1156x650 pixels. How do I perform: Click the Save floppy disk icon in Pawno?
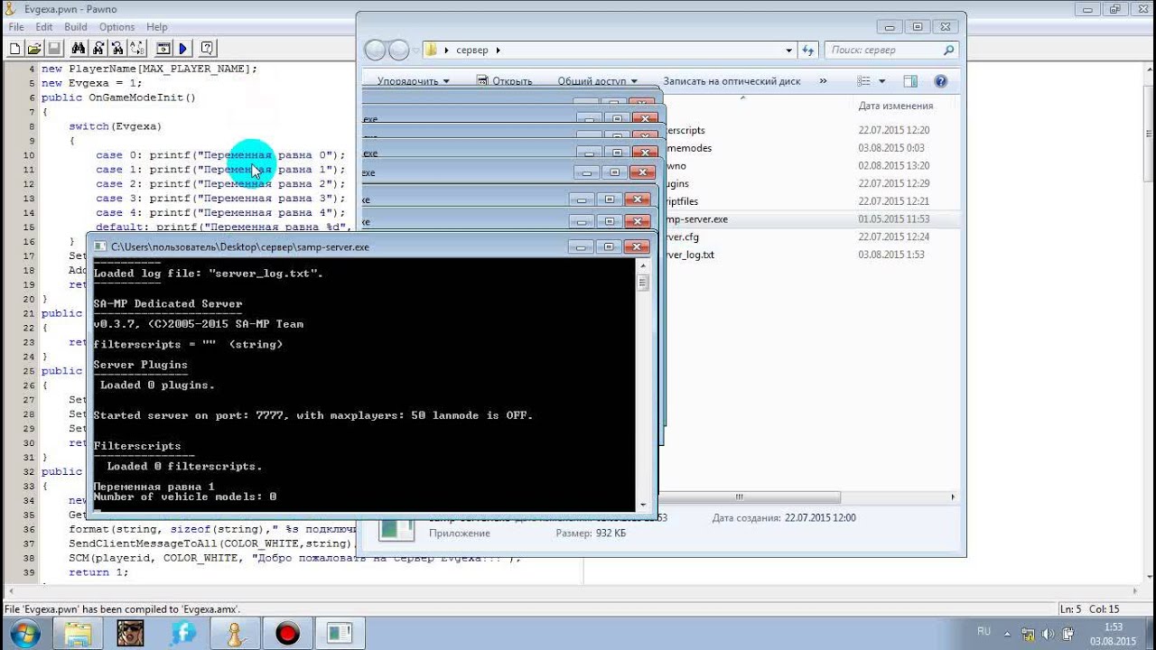pos(53,49)
